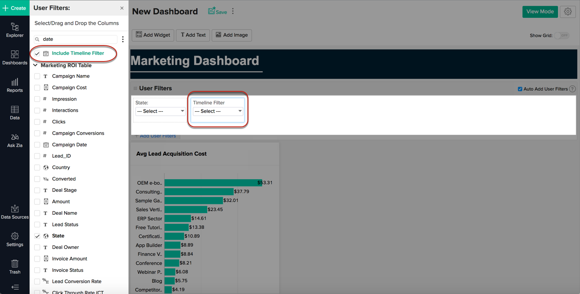Viewport: 580px width, 294px height.
Task: Go to Reports in sidebar
Action: (x=15, y=85)
